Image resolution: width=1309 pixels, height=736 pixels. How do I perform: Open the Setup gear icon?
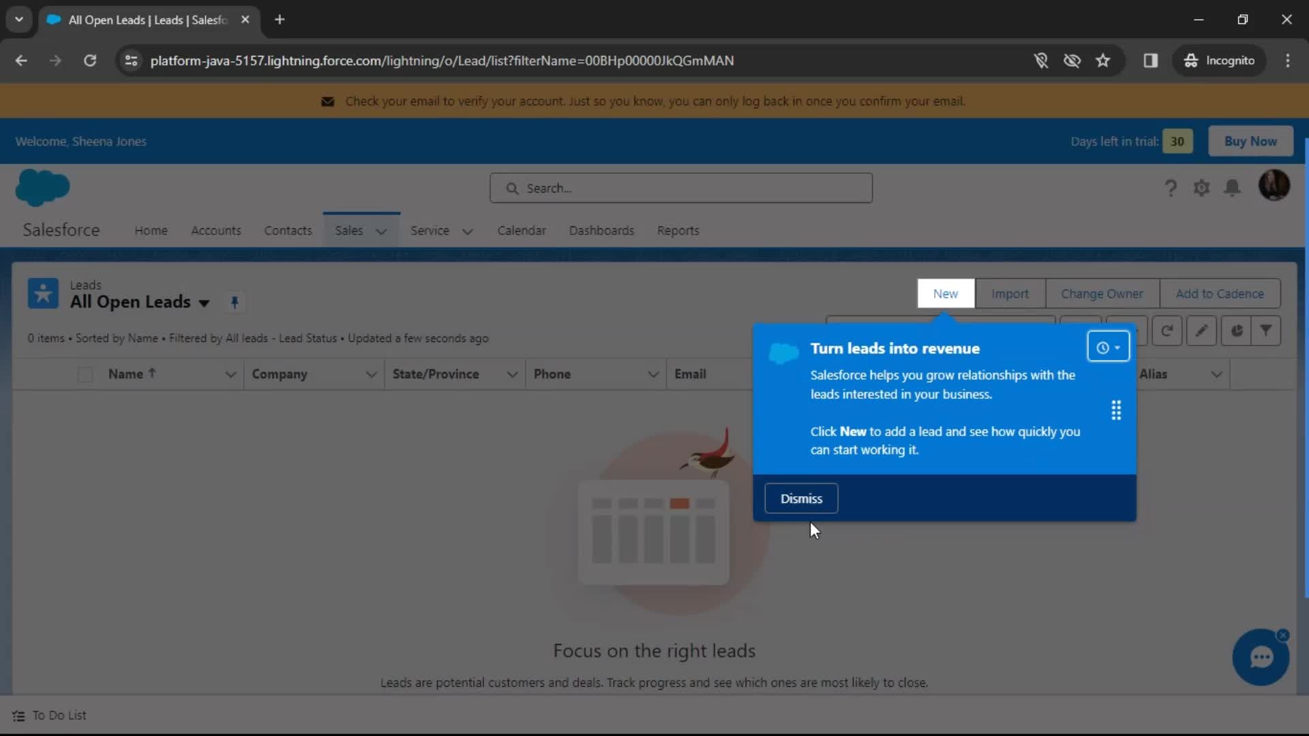[x=1201, y=187]
